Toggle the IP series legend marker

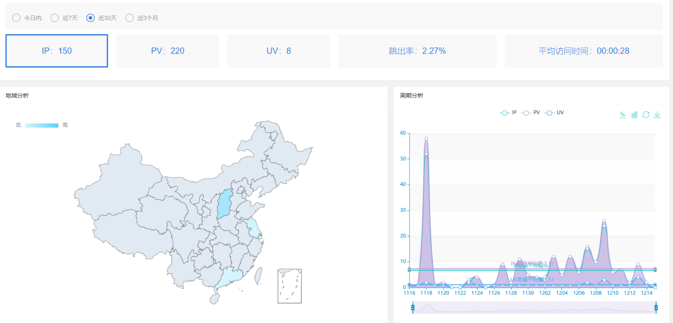pos(504,112)
